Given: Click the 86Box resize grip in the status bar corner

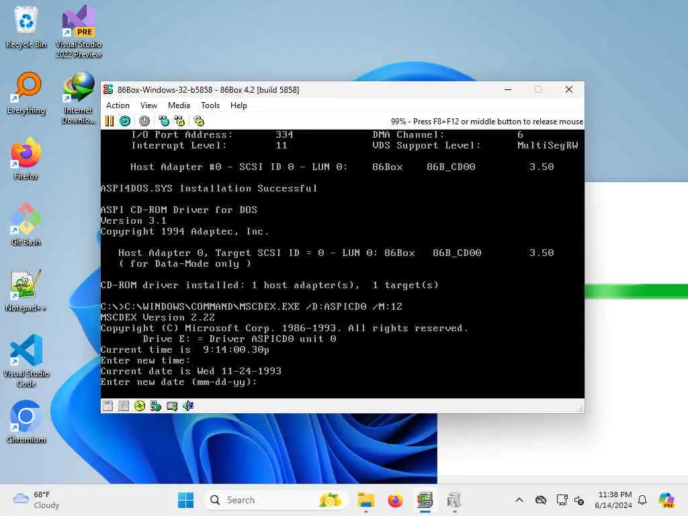Looking at the screenshot, I should pos(580,409).
